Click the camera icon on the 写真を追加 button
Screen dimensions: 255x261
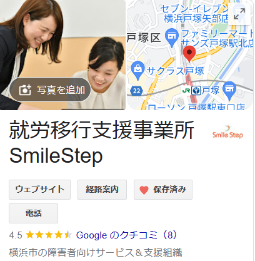(25, 90)
